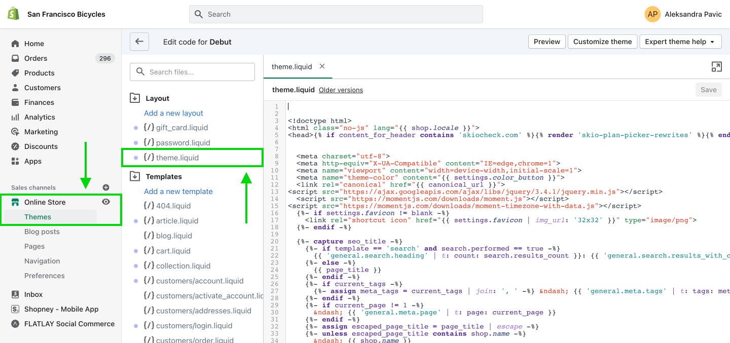The image size is (730, 343).
Task: Place cursor on code line 1
Action: (507, 106)
